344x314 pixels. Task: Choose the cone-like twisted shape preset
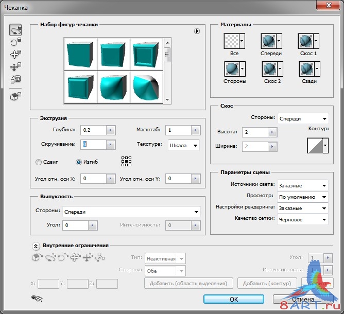[146, 87]
